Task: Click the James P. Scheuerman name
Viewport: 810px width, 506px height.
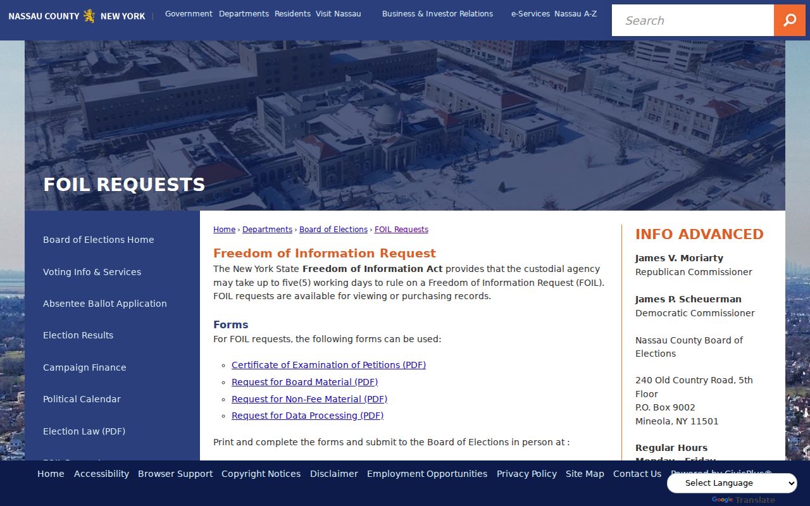Action: point(688,299)
